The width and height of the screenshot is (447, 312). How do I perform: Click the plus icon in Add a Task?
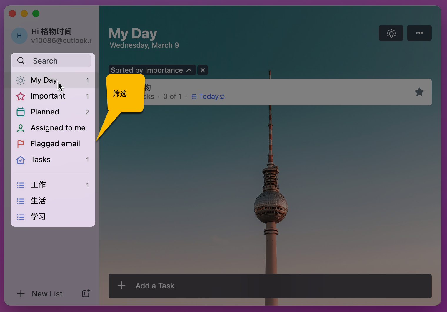click(x=121, y=286)
